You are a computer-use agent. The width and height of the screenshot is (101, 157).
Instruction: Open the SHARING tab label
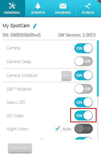pyautogui.click(x=63, y=13)
